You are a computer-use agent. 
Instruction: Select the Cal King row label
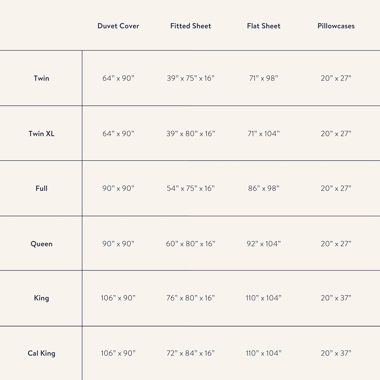point(42,353)
